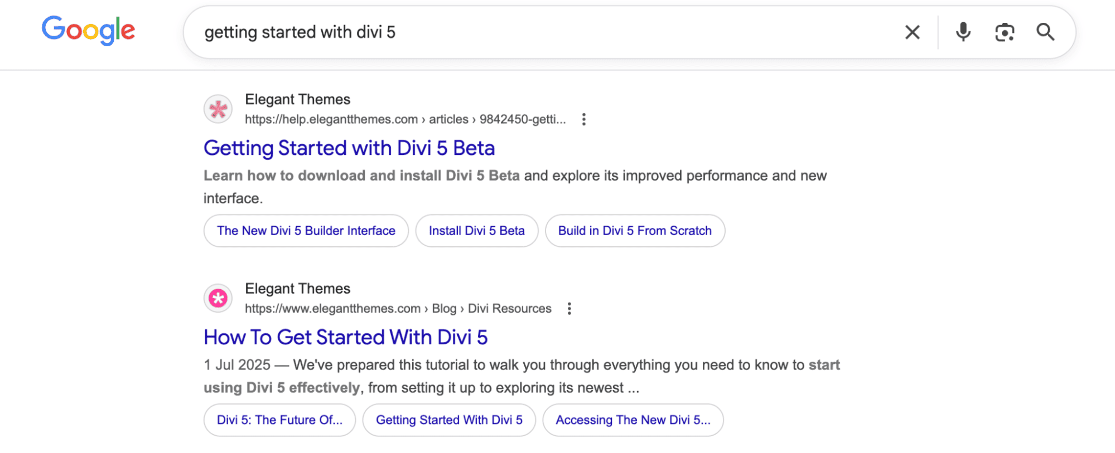Click the snippet 'Learn how to download and install'

323,176
